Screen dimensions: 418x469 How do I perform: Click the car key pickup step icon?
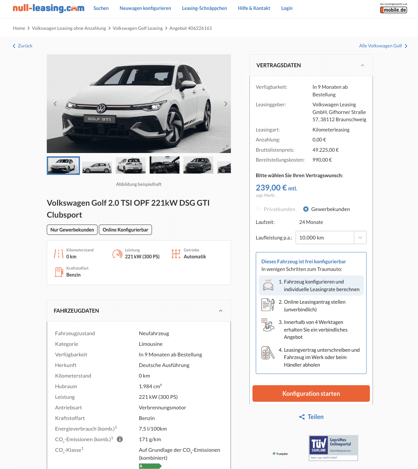(268, 353)
